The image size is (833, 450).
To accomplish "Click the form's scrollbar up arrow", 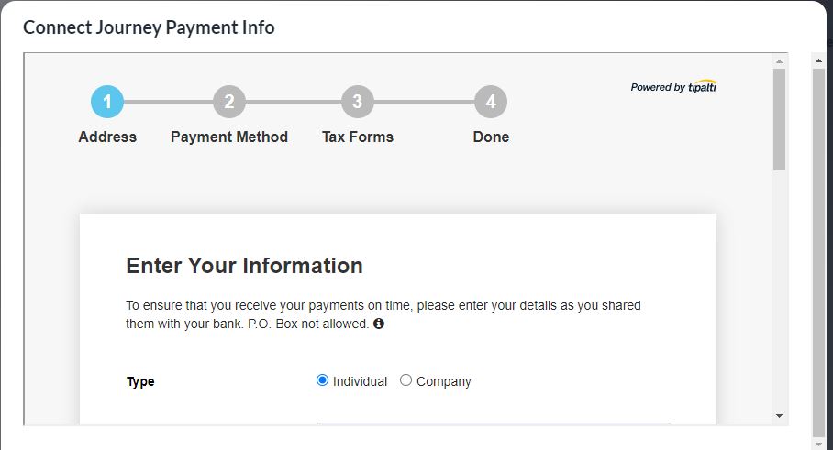I will (x=779, y=60).
